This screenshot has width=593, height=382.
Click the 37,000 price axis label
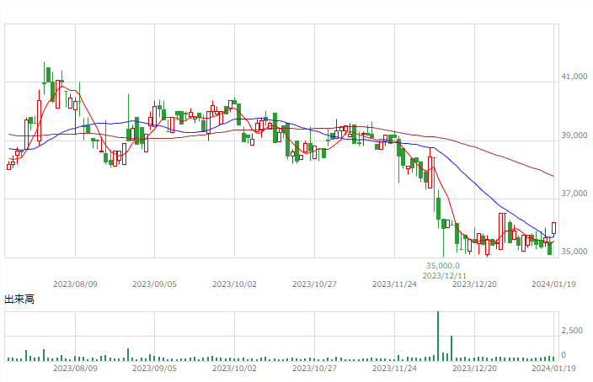(x=574, y=194)
